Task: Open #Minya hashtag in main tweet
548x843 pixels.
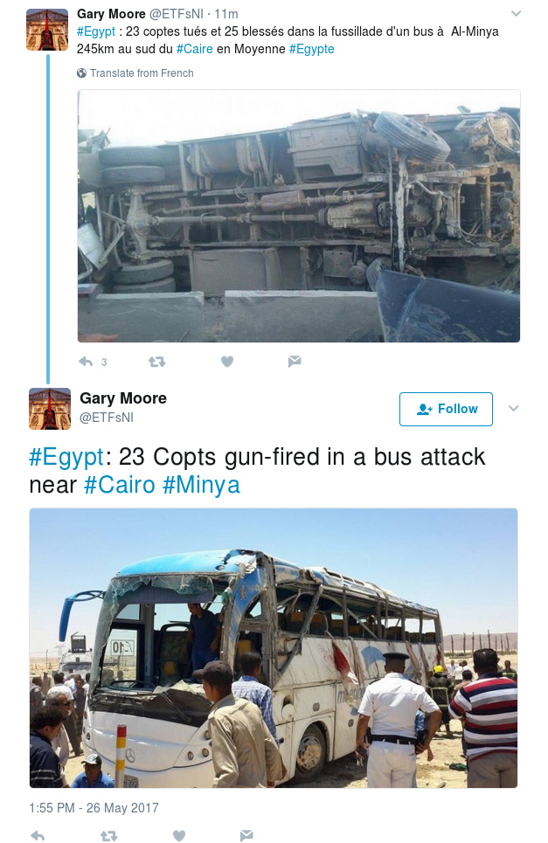Action: point(201,485)
